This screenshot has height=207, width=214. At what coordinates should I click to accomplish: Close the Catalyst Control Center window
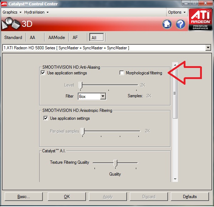click(205, 3)
